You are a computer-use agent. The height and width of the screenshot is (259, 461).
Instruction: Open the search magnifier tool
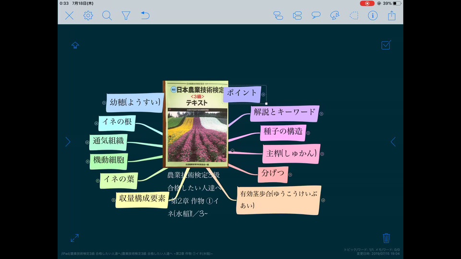[x=107, y=15]
